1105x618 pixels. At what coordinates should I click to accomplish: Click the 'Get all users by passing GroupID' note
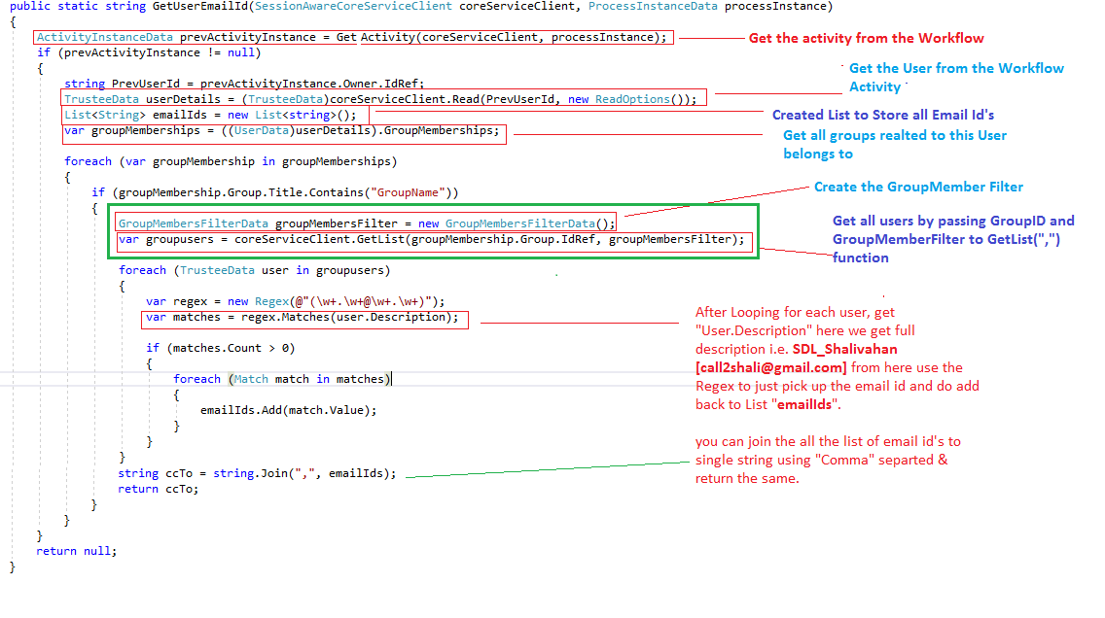pos(953,239)
